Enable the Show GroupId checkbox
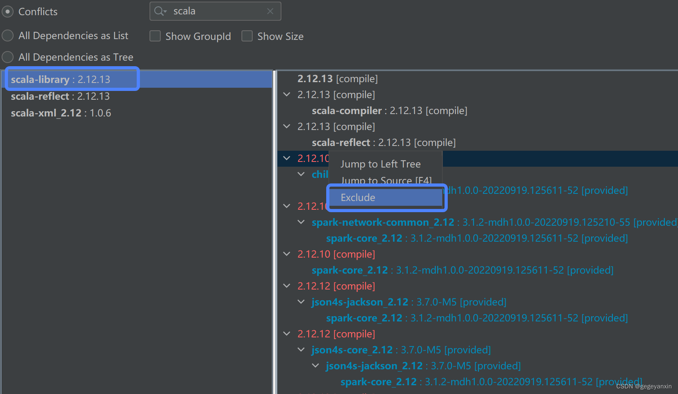The image size is (678, 394). pos(155,36)
